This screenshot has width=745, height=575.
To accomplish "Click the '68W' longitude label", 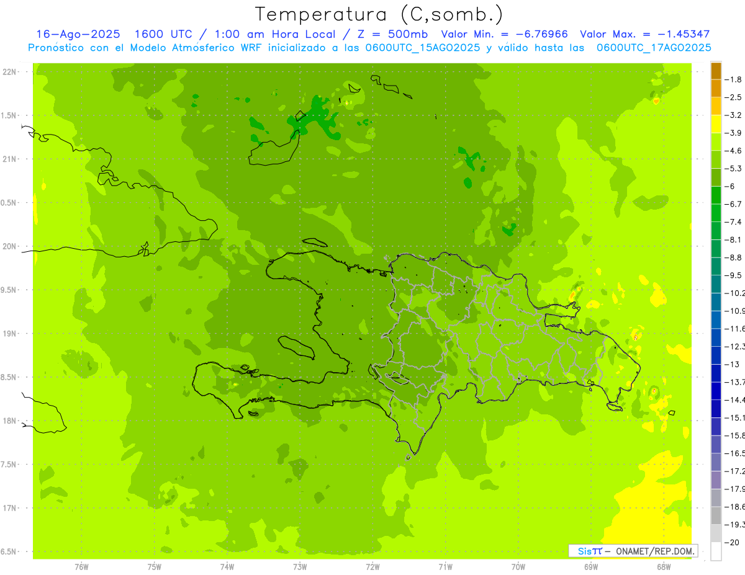I will pyautogui.click(x=664, y=567).
